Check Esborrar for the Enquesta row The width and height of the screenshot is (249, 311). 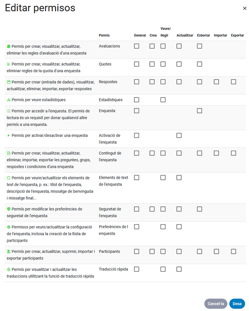click(200, 110)
